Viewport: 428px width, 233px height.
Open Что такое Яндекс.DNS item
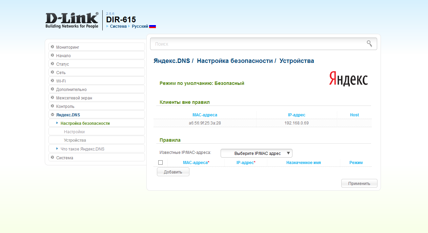point(97,148)
